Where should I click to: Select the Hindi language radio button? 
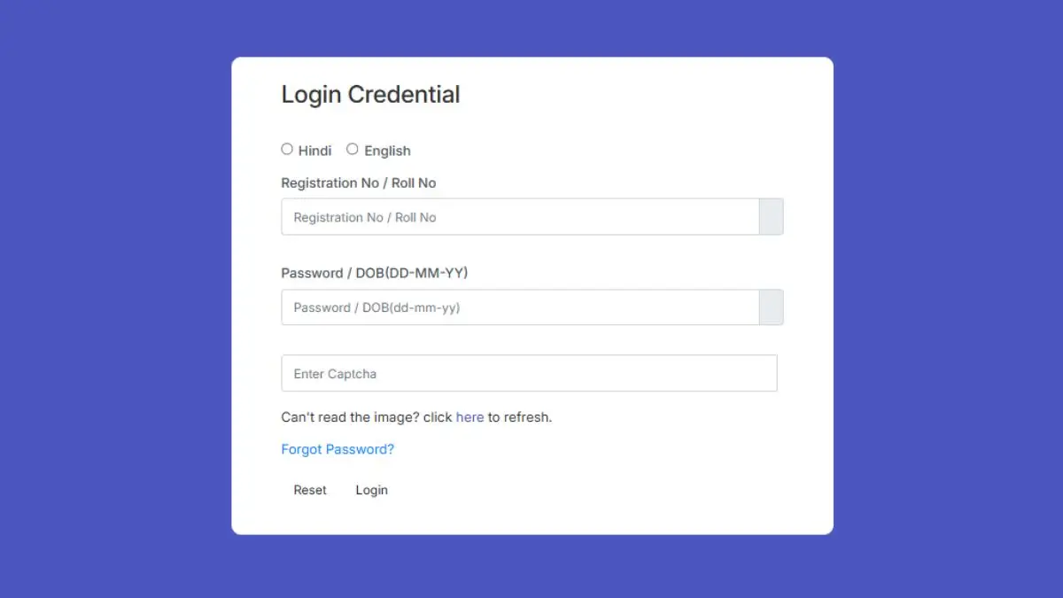(287, 149)
